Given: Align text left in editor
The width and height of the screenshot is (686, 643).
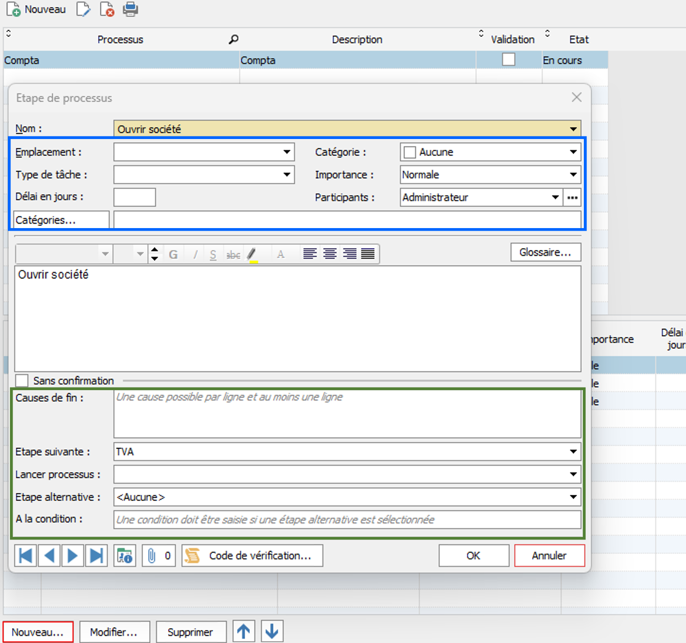Looking at the screenshot, I should (310, 254).
